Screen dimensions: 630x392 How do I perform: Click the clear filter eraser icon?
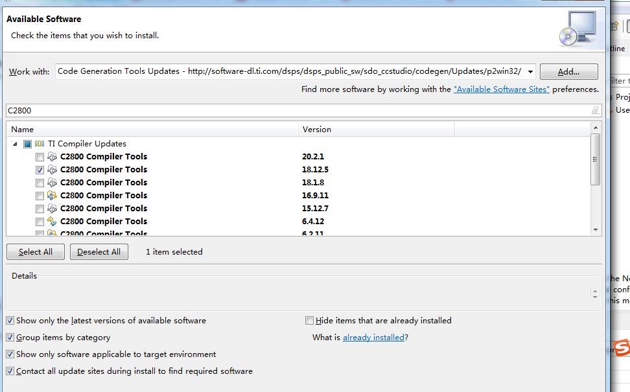coord(596,111)
